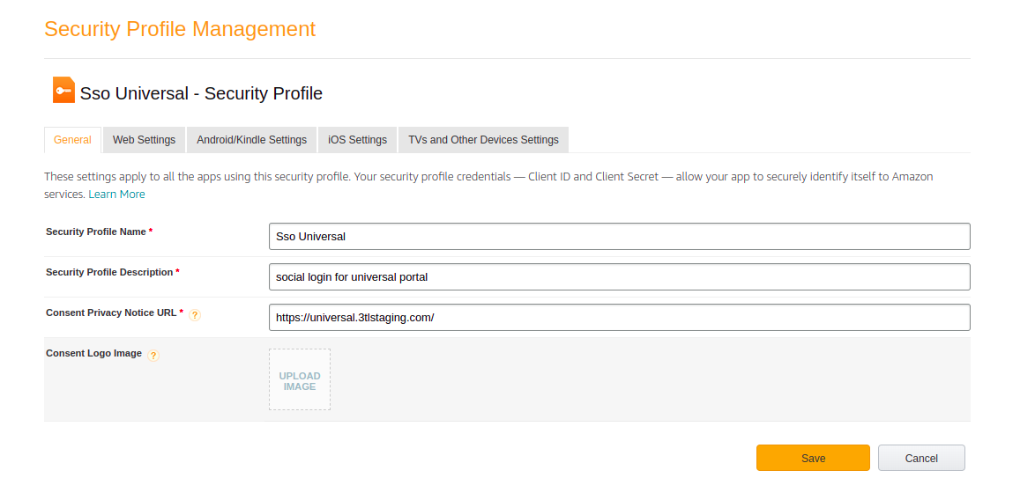Click the Consent Logo Image label
The image size is (1035, 500).
[x=93, y=353]
